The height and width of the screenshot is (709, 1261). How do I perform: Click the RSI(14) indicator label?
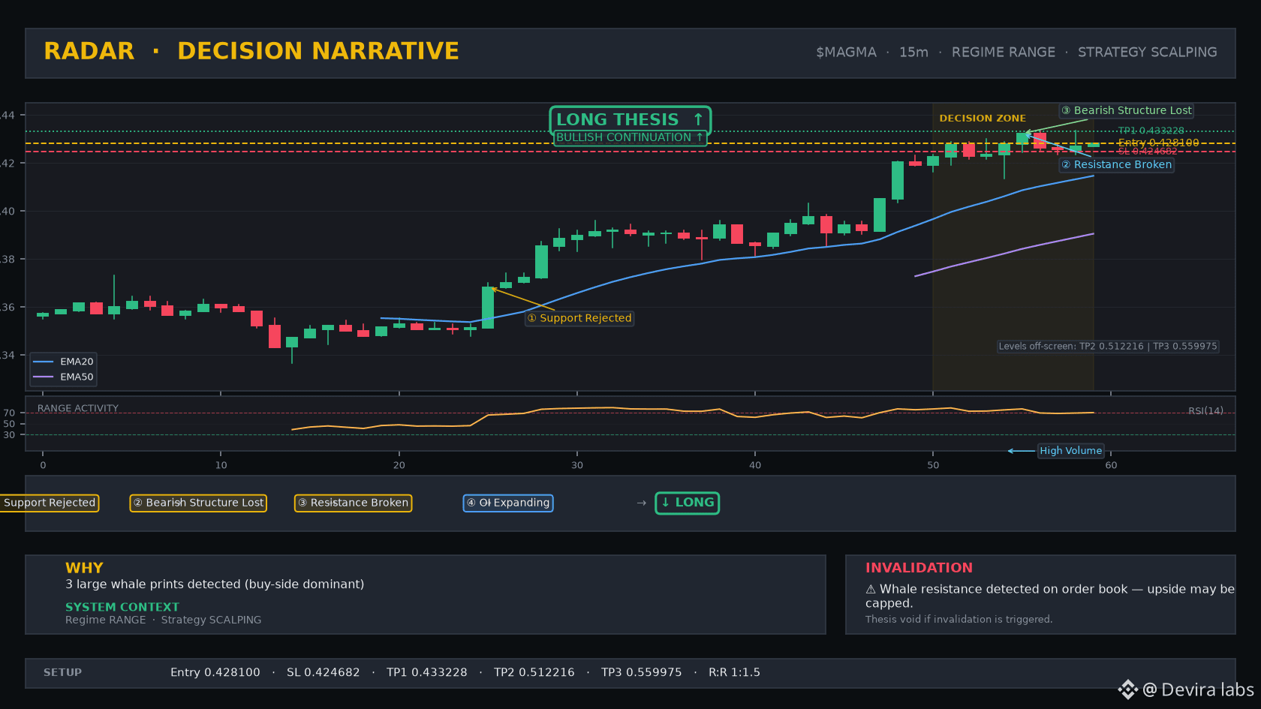[1205, 411]
